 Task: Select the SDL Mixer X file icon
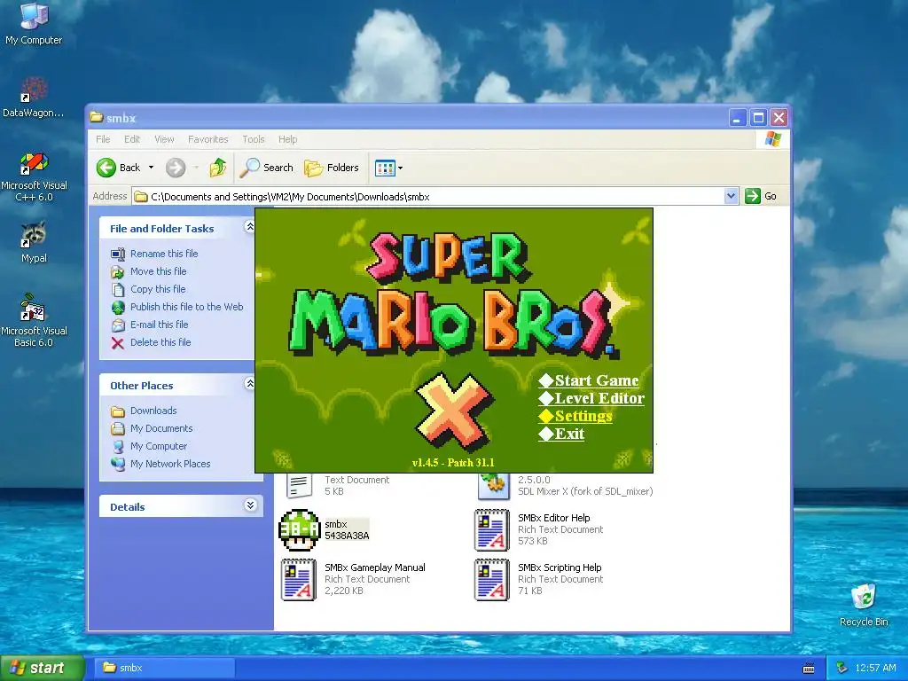[x=493, y=485]
